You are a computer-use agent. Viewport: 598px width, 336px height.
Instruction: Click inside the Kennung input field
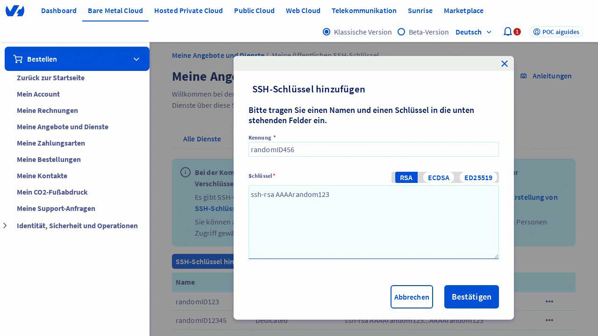coord(373,149)
